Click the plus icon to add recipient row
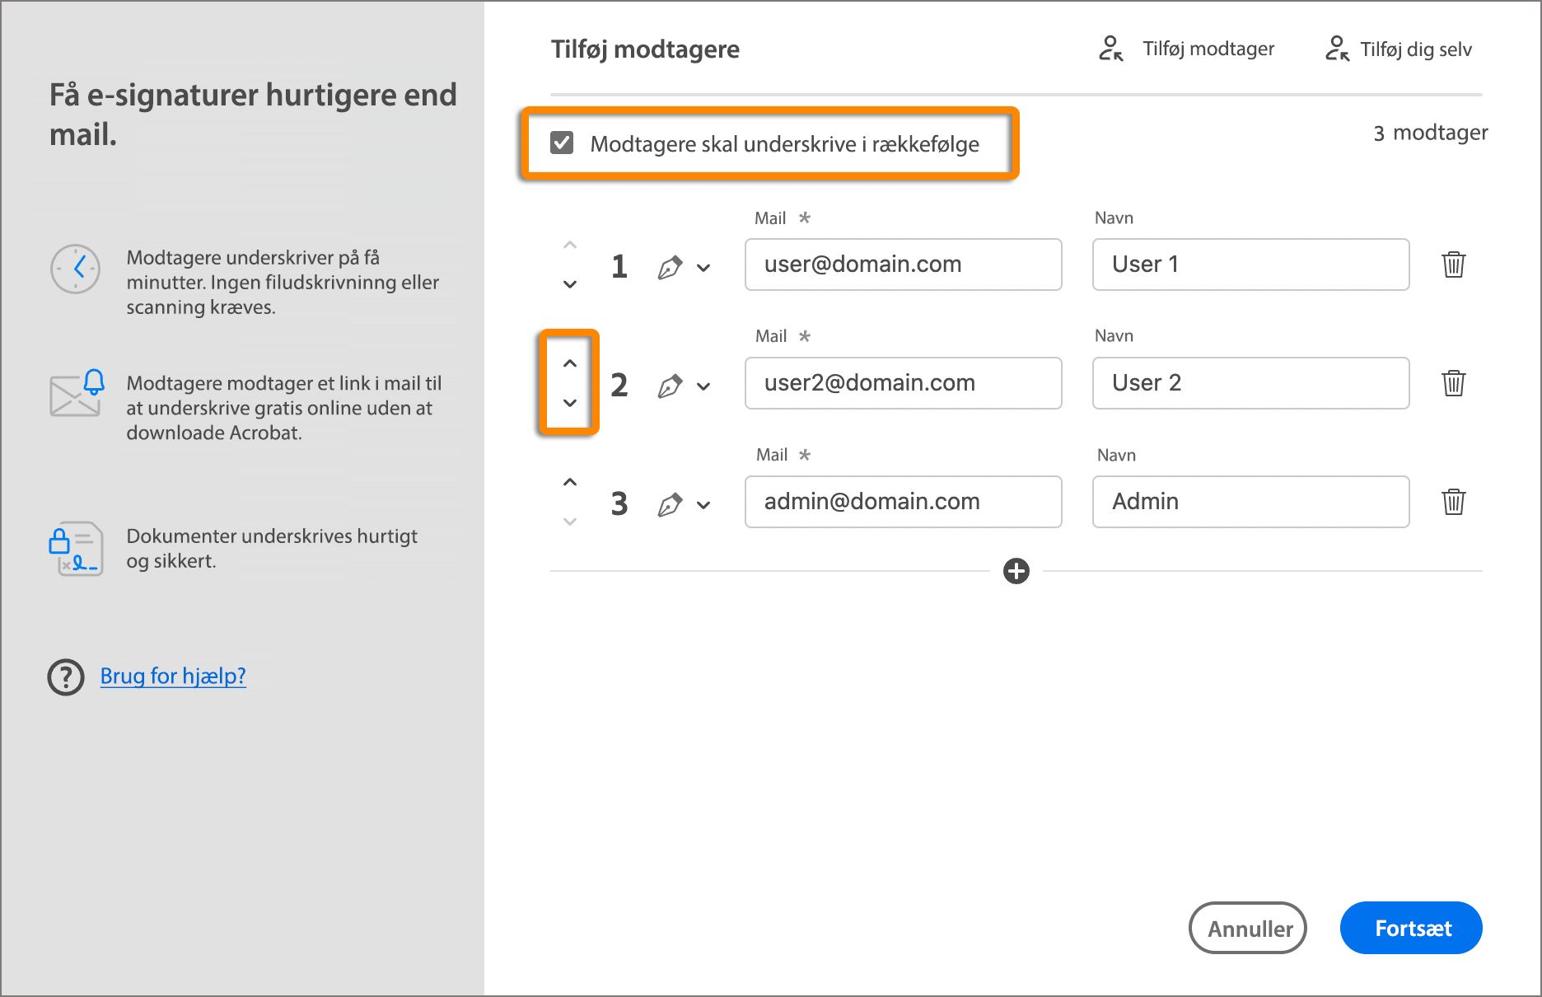 pyautogui.click(x=1016, y=571)
